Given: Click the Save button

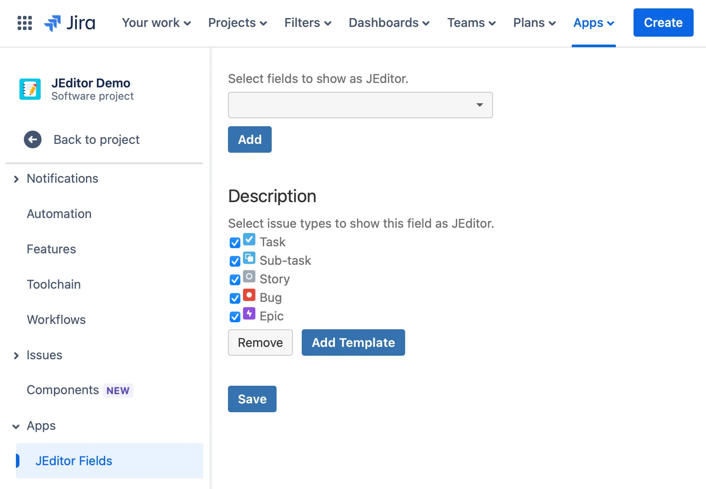Looking at the screenshot, I should (252, 399).
